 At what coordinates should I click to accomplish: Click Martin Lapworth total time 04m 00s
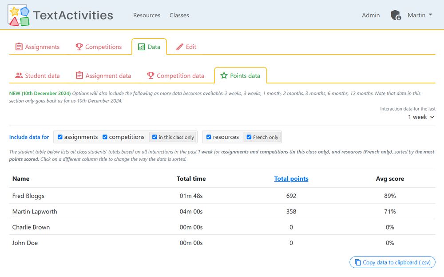click(x=191, y=212)
